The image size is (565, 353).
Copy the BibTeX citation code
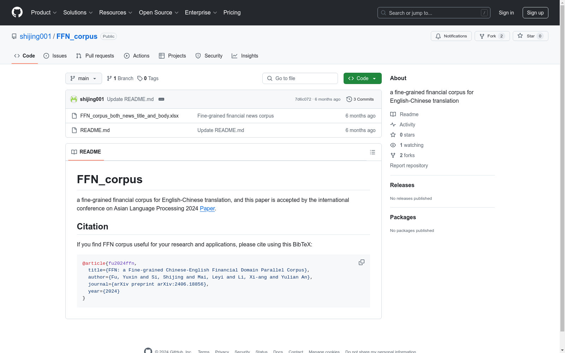point(361,262)
